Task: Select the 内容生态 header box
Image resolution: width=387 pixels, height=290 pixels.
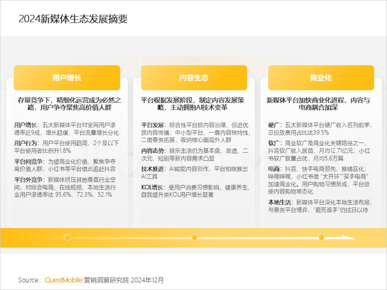Action: coord(194,78)
